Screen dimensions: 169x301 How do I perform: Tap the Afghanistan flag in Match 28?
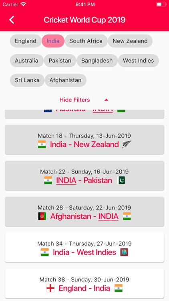(x=42, y=216)
